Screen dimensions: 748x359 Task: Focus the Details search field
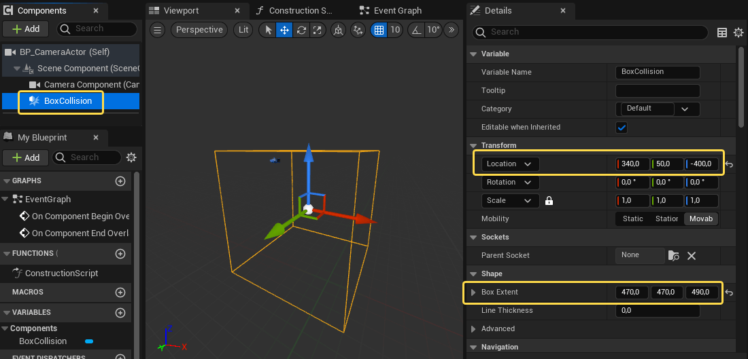(x=590, y=32)
